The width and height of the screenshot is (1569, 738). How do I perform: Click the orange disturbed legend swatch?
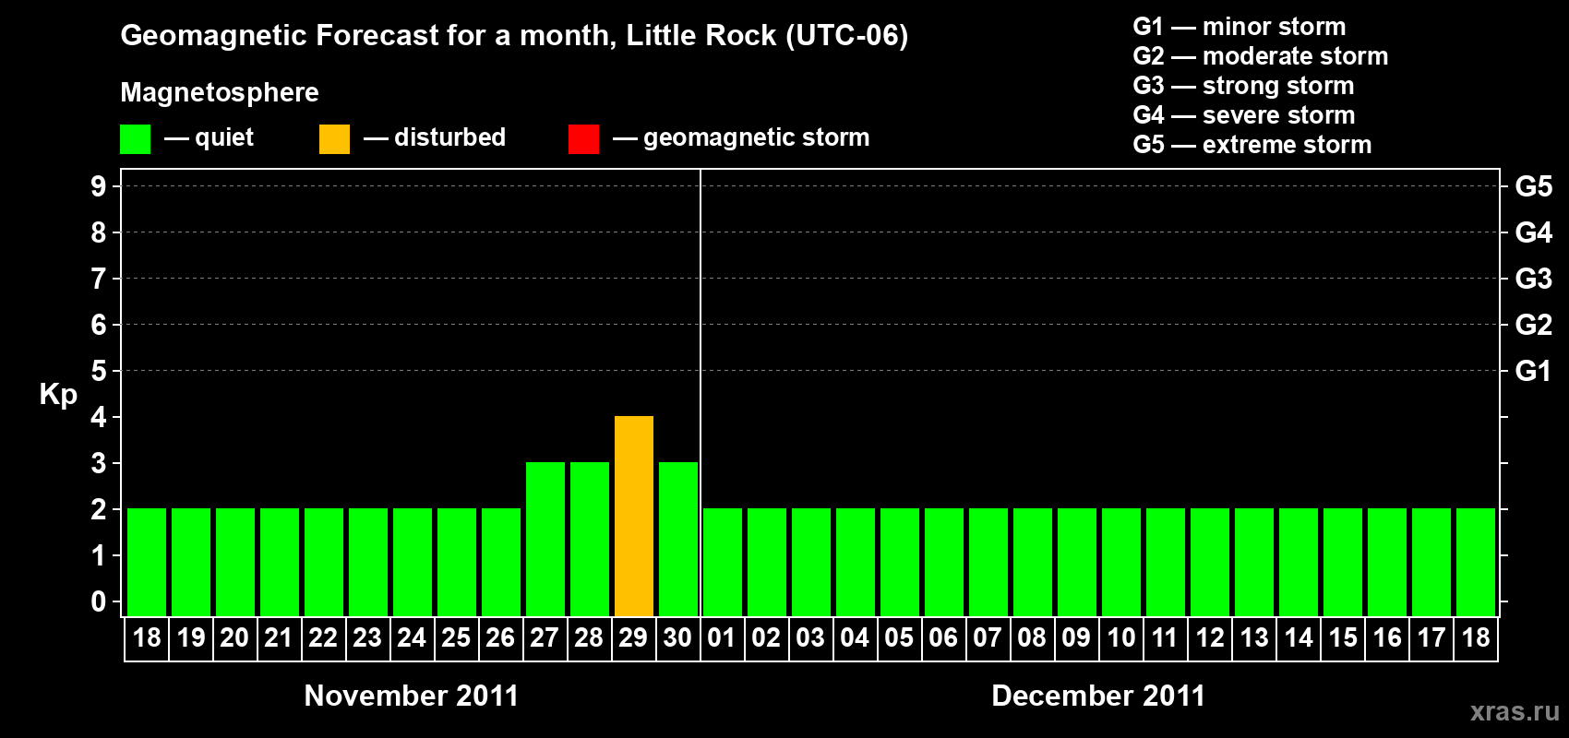point(334,139)
